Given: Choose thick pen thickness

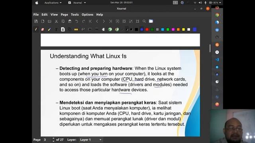Looking at the screenshot, I should 131,29.
